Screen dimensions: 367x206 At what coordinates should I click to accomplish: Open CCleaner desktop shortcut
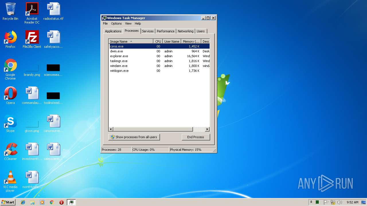[10, 152]
